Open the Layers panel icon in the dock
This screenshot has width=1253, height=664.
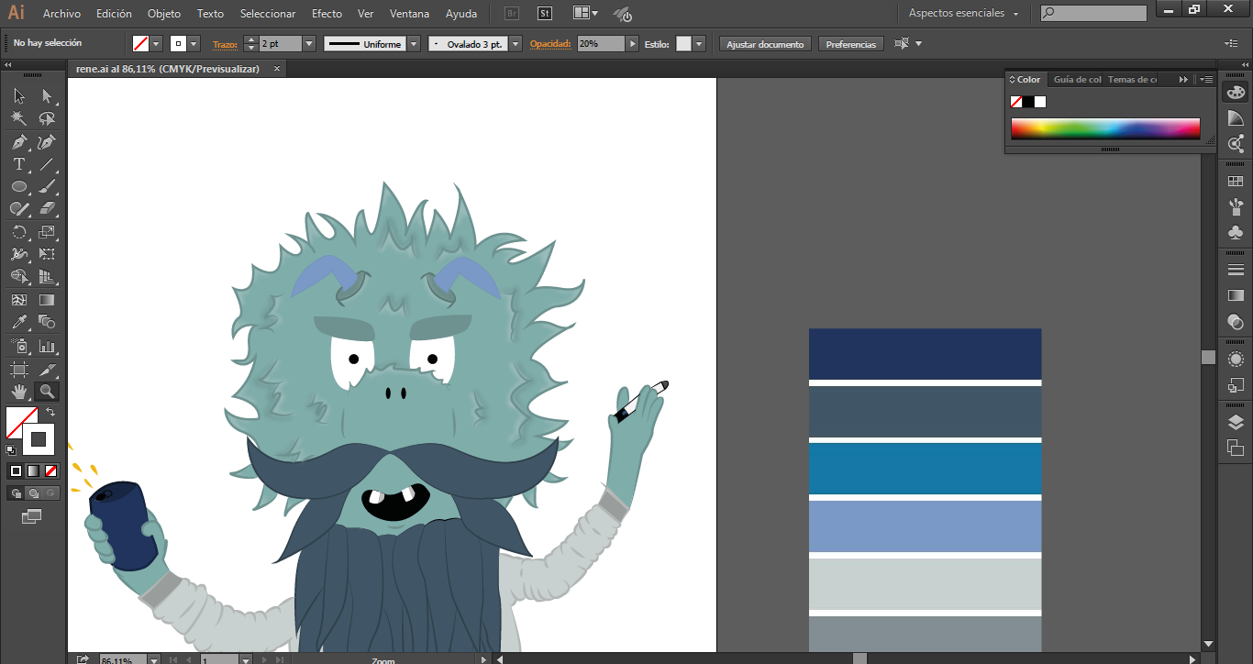click(x=1236, y=423)
